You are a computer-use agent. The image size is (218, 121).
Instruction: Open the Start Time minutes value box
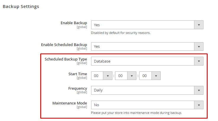click(x=121, y=76)
